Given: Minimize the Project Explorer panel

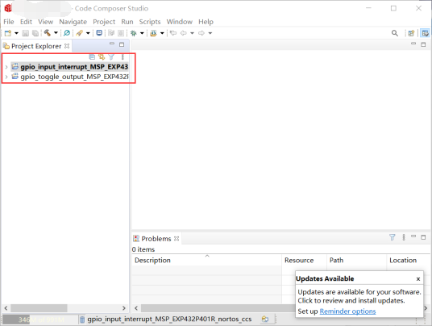Looking at the screenshot, I should click(x=112, y=44).
